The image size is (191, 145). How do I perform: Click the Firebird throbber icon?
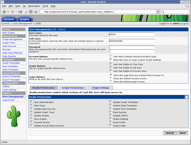click(187, 6)
